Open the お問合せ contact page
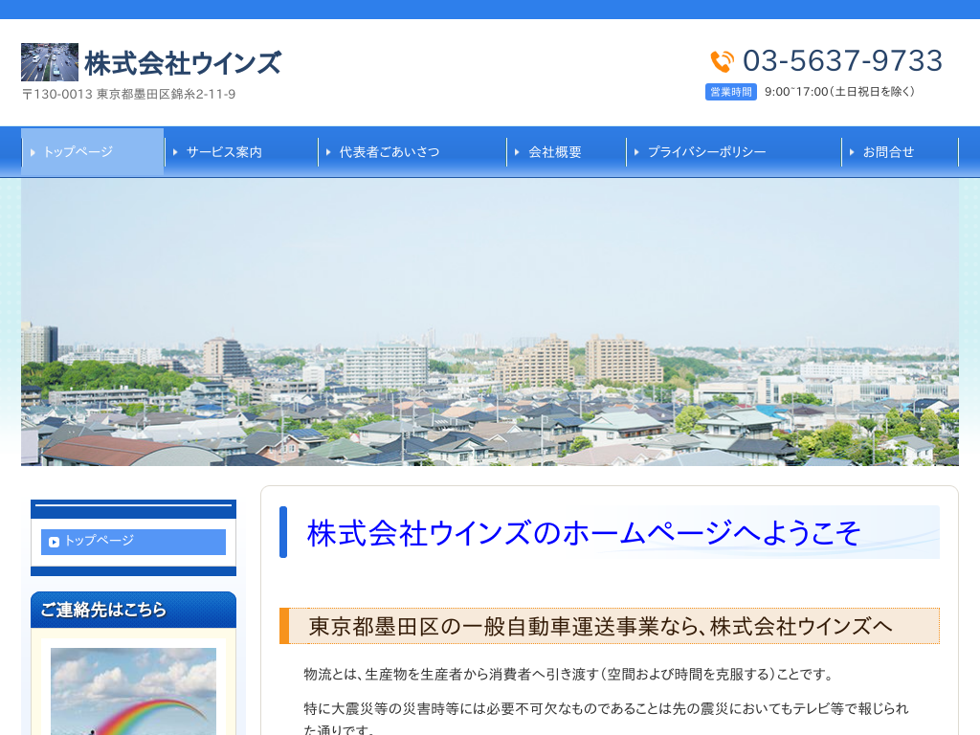 pos(888,152)
